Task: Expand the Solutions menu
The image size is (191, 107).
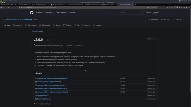Action: (50, 12)
